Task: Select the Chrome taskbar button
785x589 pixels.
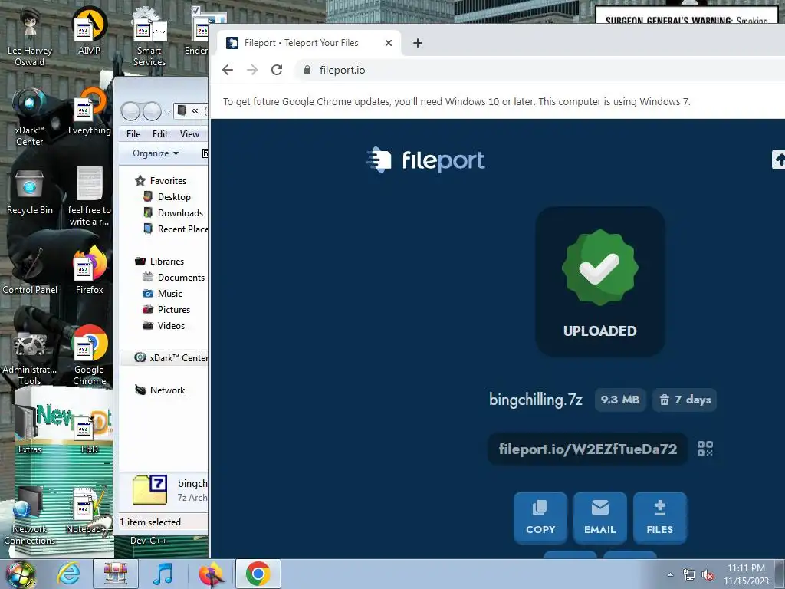Action: coord(258,574)
